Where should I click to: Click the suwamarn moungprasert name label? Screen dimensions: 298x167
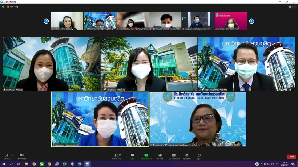[67, 145]
